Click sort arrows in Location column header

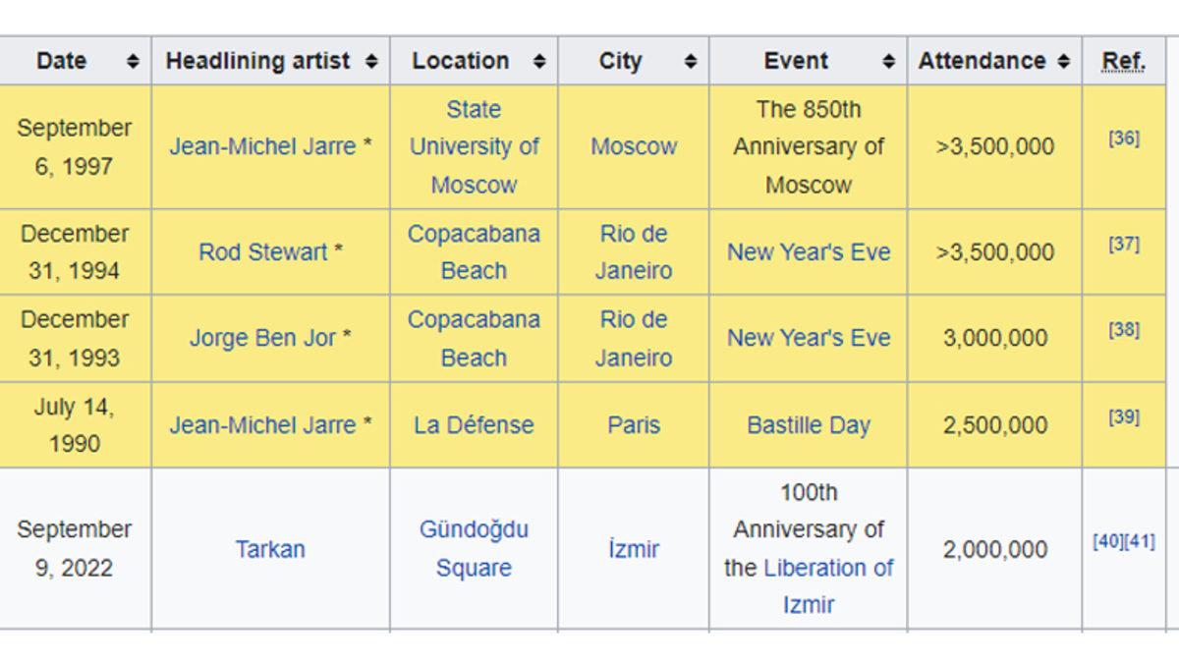(x=538, y=61)
